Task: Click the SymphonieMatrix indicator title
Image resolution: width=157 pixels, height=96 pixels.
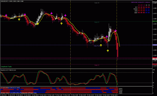Action: [x=10, y=88]
